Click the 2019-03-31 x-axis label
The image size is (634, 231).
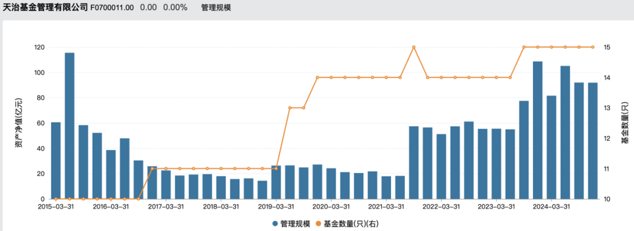pyautogui.click(x=276, y=206)
